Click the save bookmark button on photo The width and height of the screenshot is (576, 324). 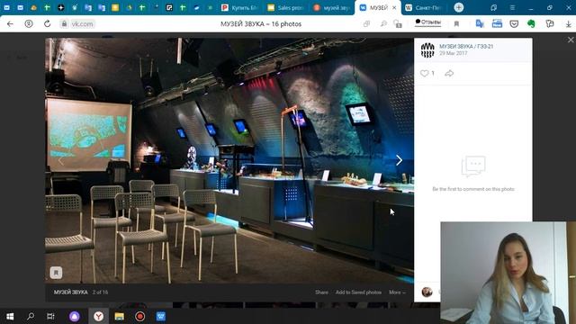[56, 273]
